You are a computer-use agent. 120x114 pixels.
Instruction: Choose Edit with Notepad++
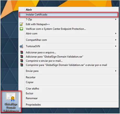(69, 24)
